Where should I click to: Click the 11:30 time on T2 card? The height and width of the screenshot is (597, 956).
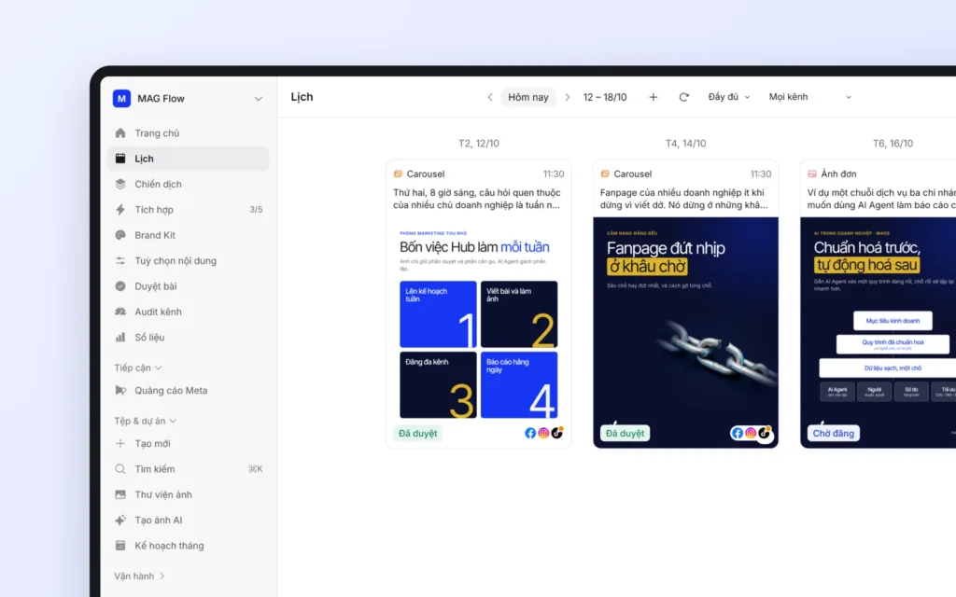[554, 174]
